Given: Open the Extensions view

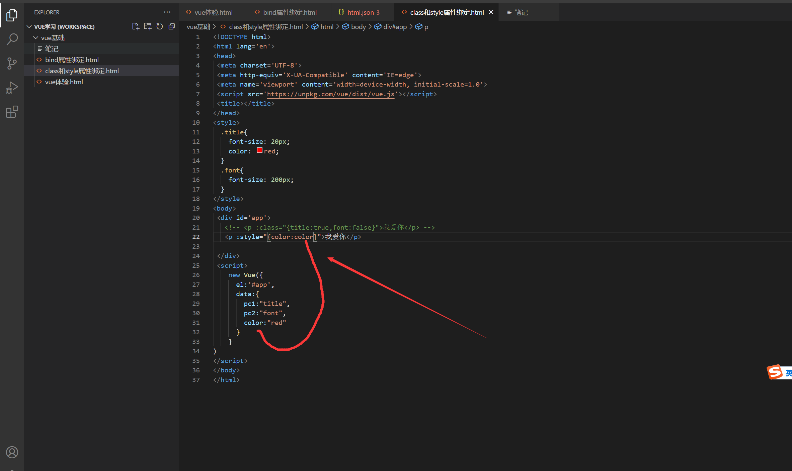Looking at the screenshot, I should point(12,112).
